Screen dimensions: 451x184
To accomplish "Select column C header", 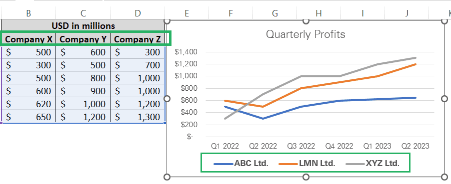I will click(83, 13).
